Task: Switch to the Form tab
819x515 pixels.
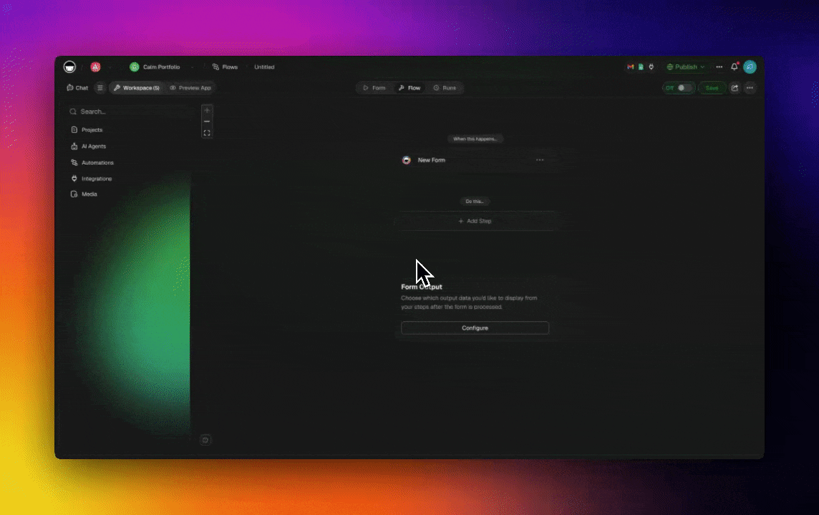Action: coord(374,88)
